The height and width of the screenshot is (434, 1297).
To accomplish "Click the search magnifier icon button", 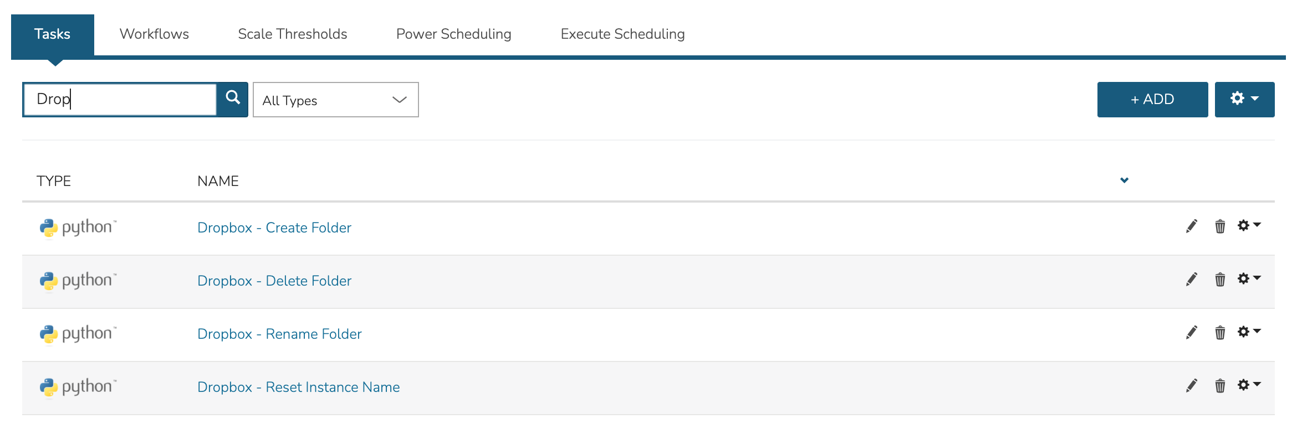I will (233, 99).
